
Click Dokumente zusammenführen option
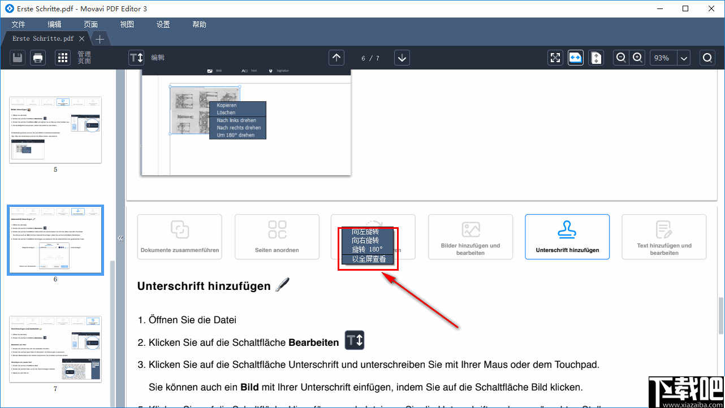click(179, 236)
